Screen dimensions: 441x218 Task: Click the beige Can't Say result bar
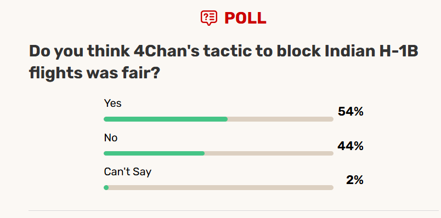tap(218, 187)
